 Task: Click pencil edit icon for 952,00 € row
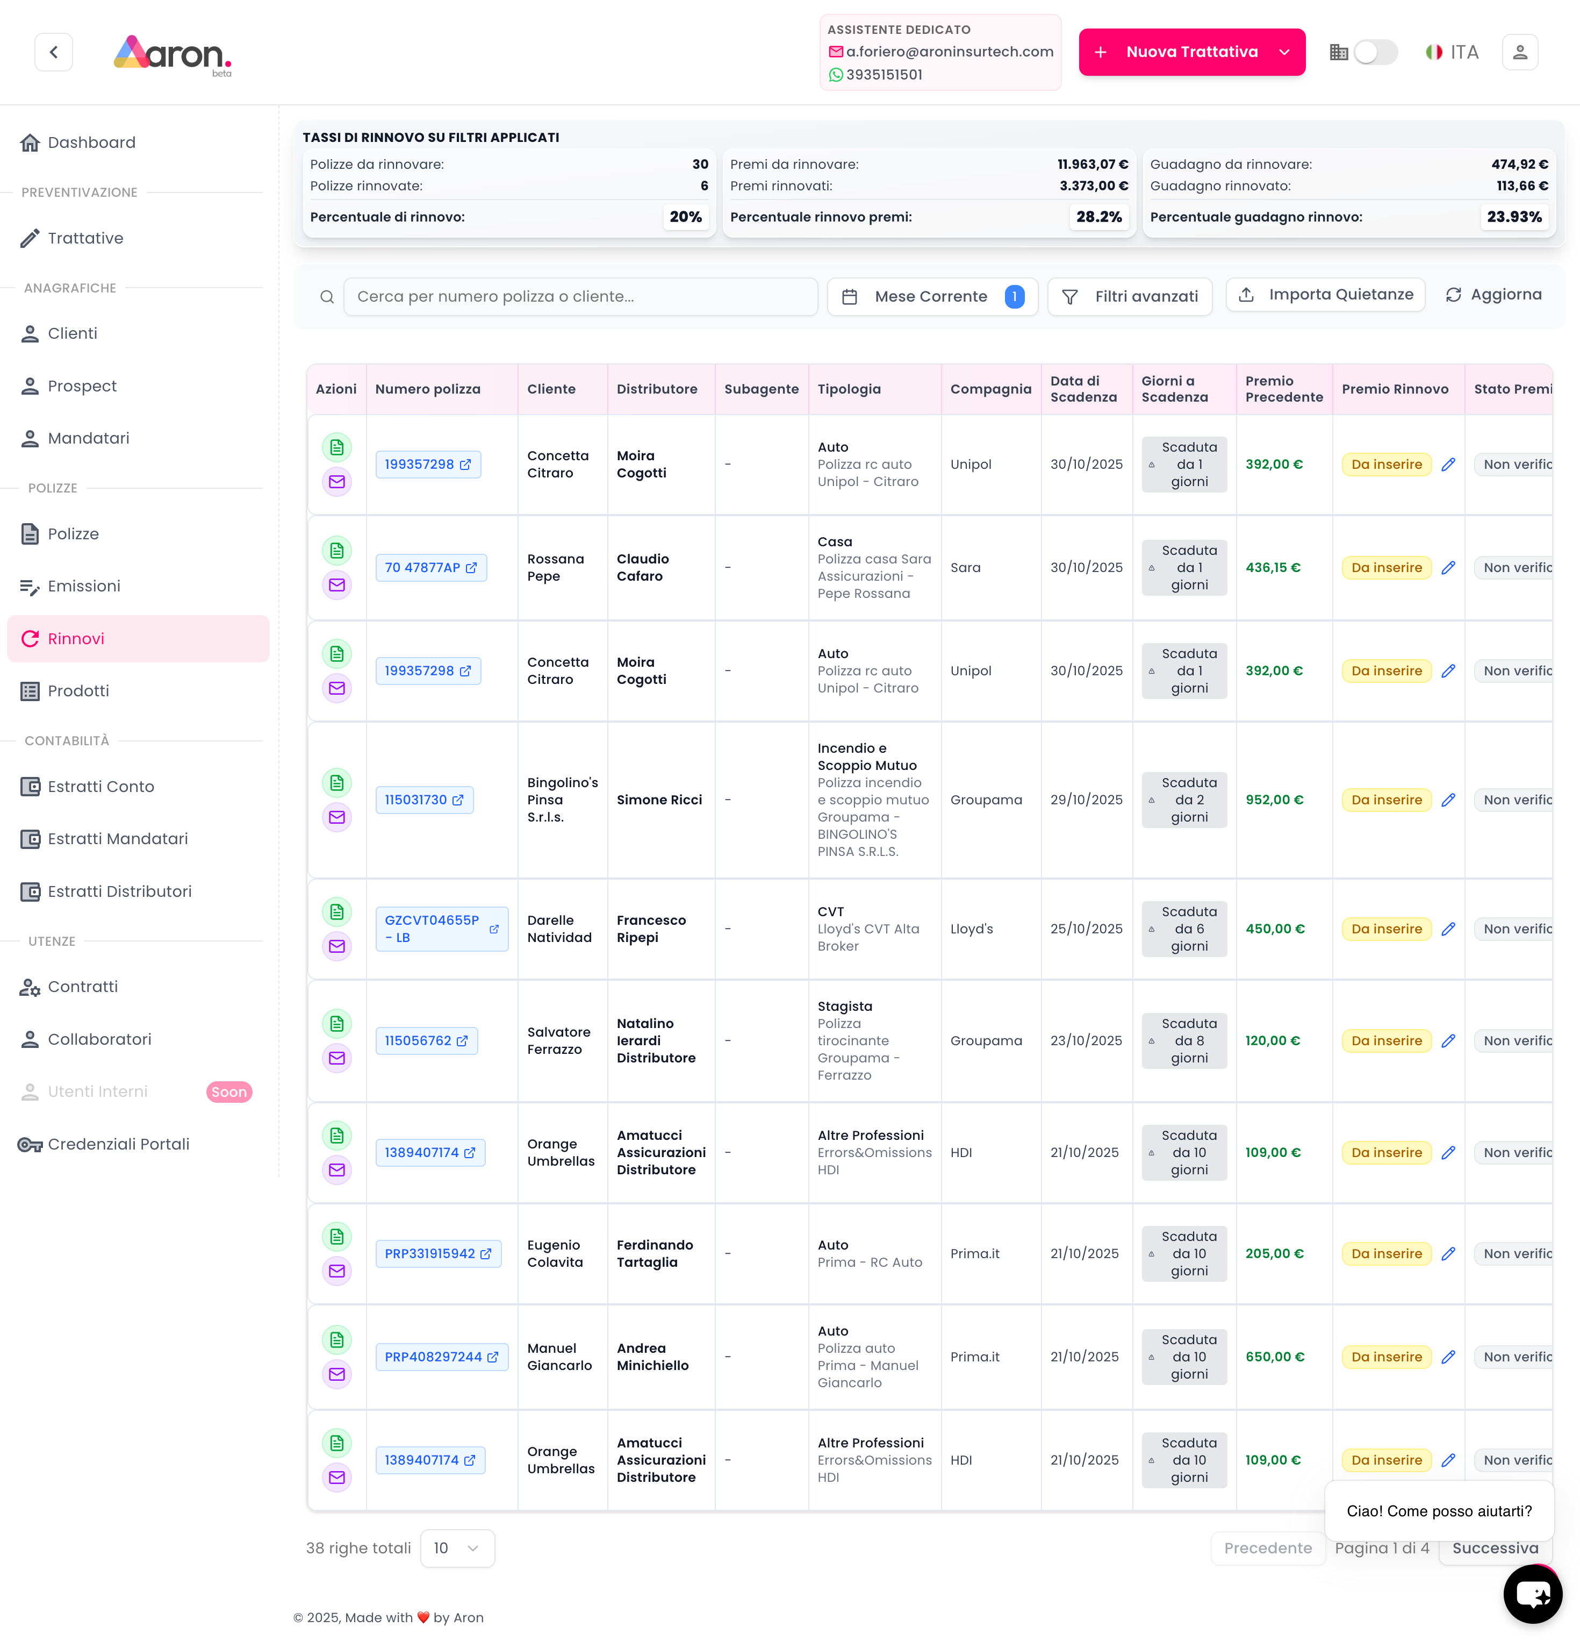[1449, 800]
